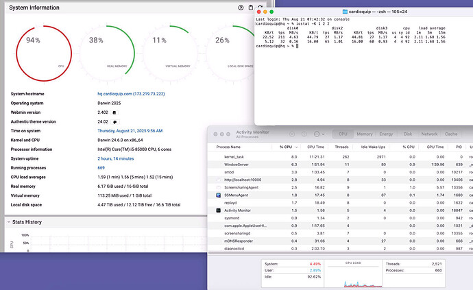Click Webmin version info icon beside 2.402
473x290 pixels.
pos(114,112)
